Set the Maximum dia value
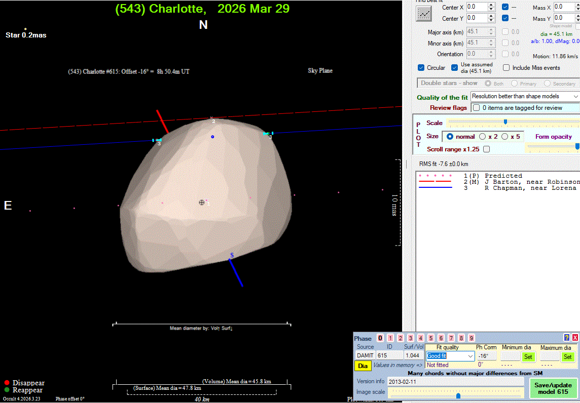This screenshot has height=403, width=580. 568,356
